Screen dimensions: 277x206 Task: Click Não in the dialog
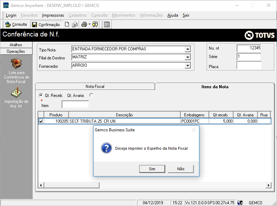click(181, 169)
